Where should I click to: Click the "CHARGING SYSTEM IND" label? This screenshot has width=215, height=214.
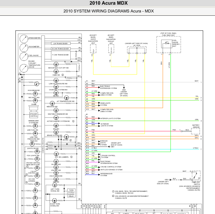(x=58, y=90)
